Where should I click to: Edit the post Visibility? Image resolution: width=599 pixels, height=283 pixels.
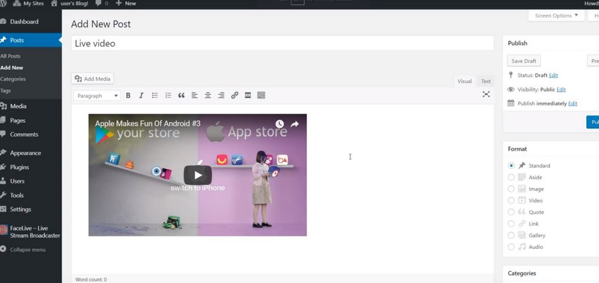point(561,90)
